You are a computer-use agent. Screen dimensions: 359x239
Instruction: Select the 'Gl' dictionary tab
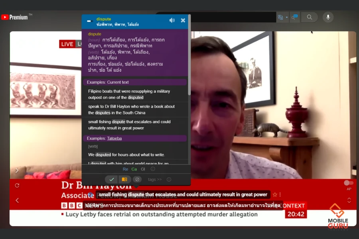pos(143,169)
